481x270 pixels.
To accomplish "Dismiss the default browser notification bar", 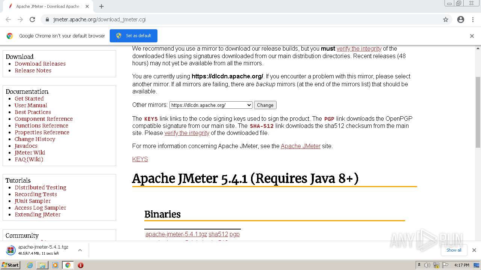I will click(x=472, y=36).
